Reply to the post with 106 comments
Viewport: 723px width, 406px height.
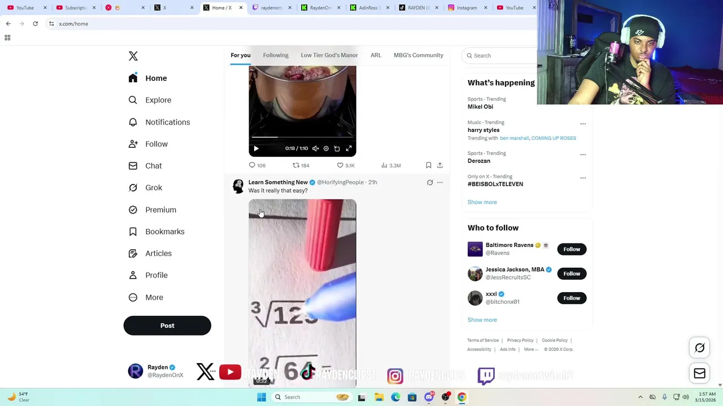[257, 165]
